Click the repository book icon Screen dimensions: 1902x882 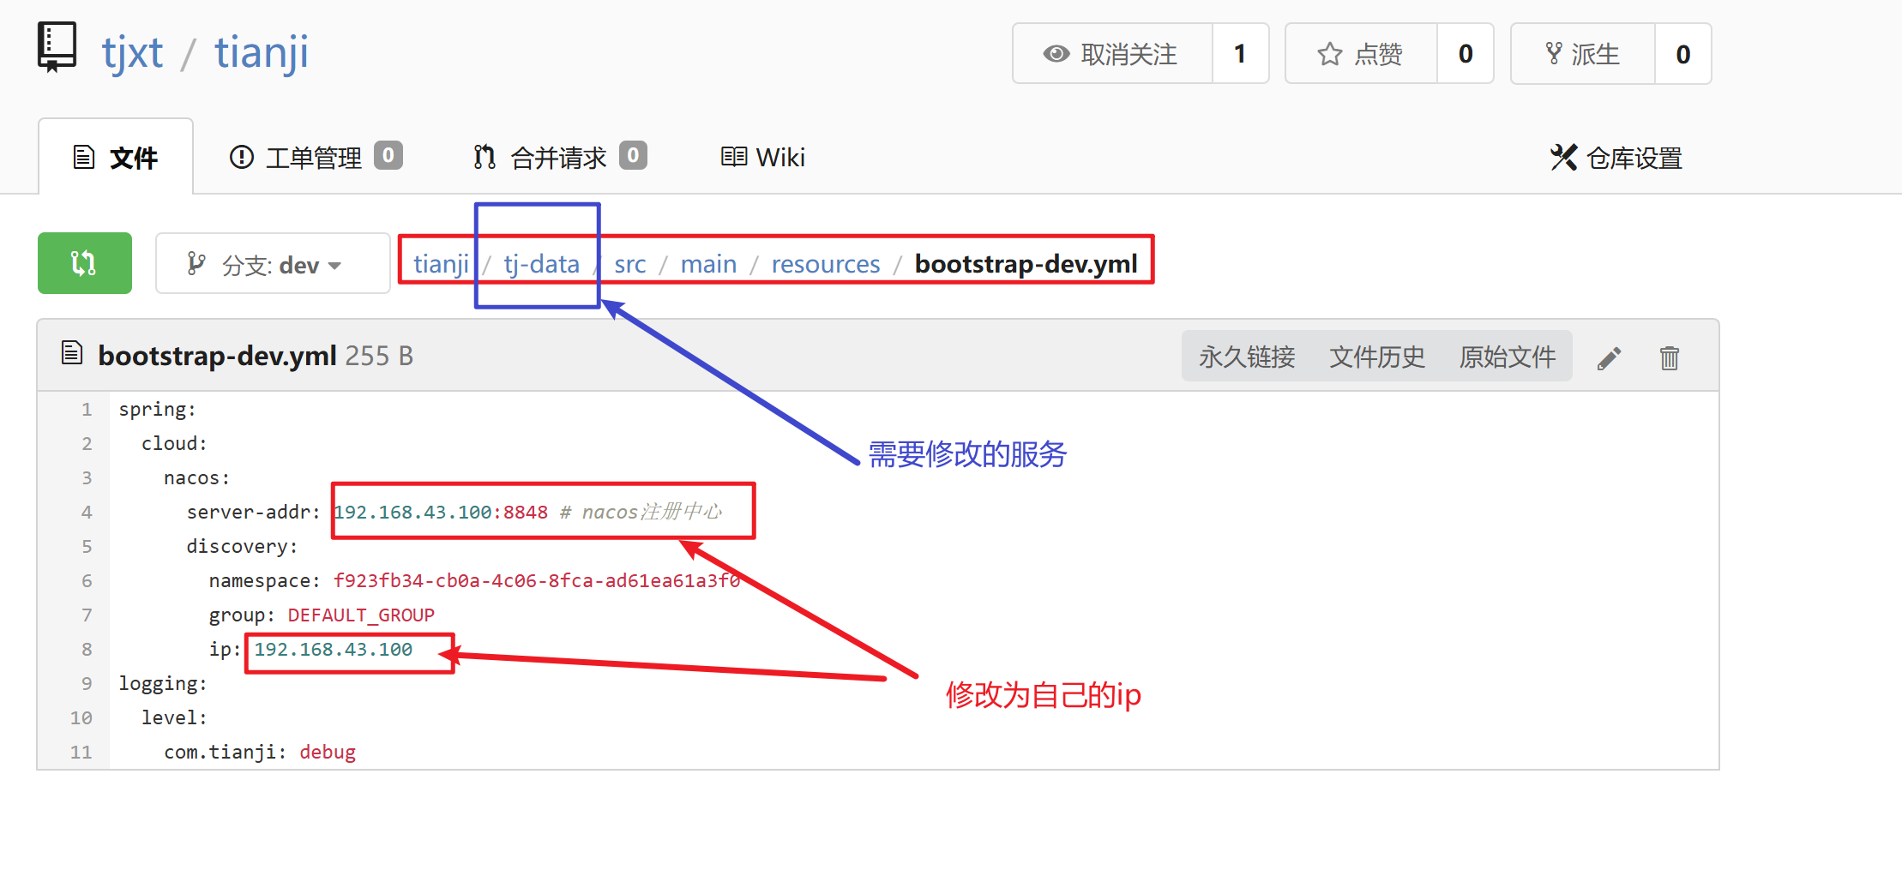pos(57,47)
